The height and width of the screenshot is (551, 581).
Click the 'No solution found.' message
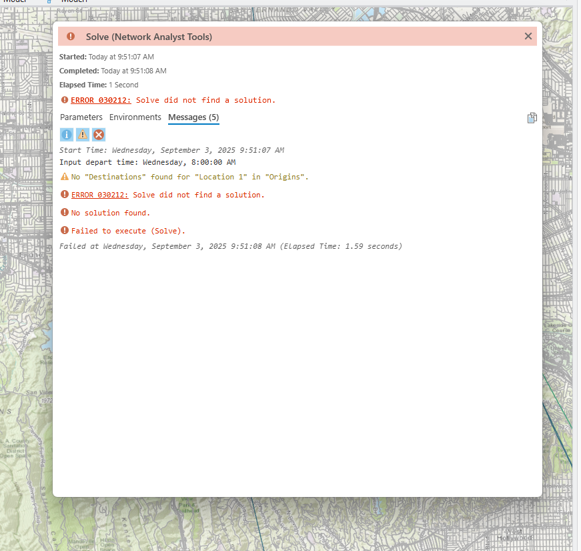(x=111, y=213)
